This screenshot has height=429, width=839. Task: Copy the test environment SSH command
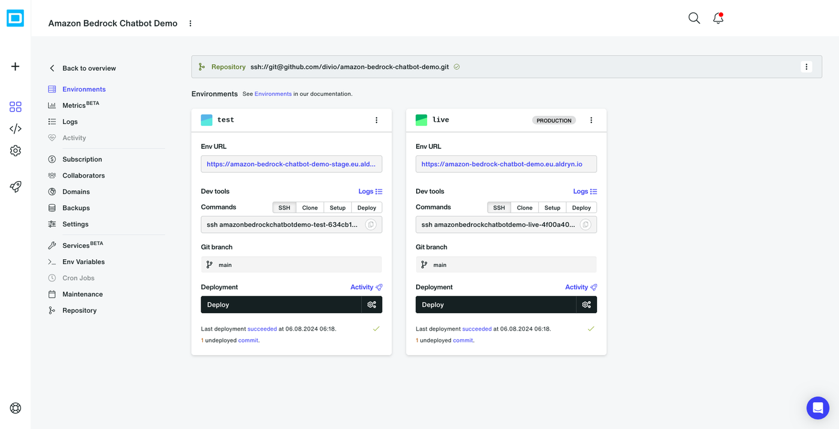coord(371,224)
